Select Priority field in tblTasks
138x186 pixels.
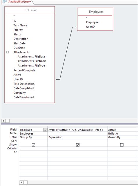pyautogui.click(x=18, y=30)
